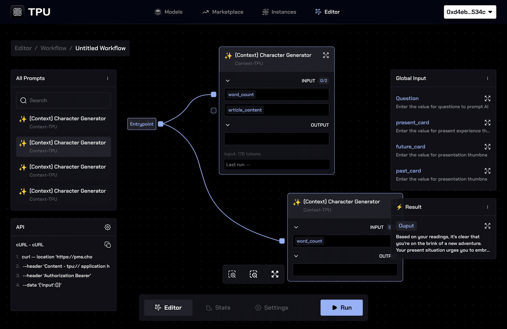
Task: Expand the Question input with its expand icon
Action: click(x=488, y=99)
